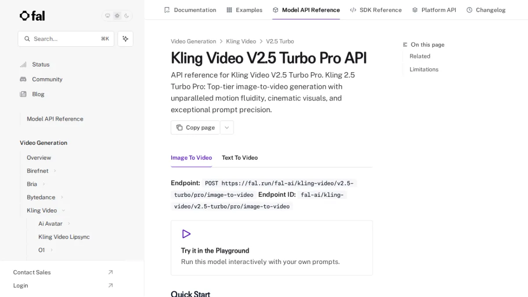528x297 pixels.
Task: Click the Community Discord icon
Action: (x=23, y=79)
